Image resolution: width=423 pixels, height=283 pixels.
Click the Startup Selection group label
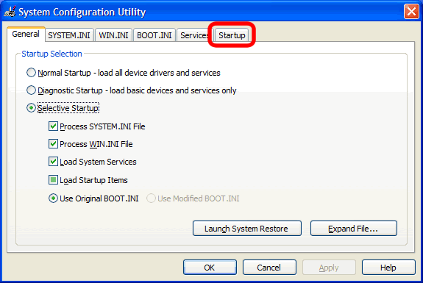51,54
